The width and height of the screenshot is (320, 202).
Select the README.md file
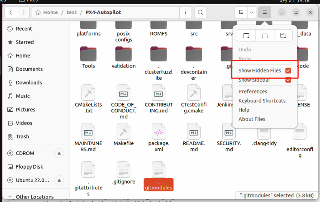click(x=194, y=138)
